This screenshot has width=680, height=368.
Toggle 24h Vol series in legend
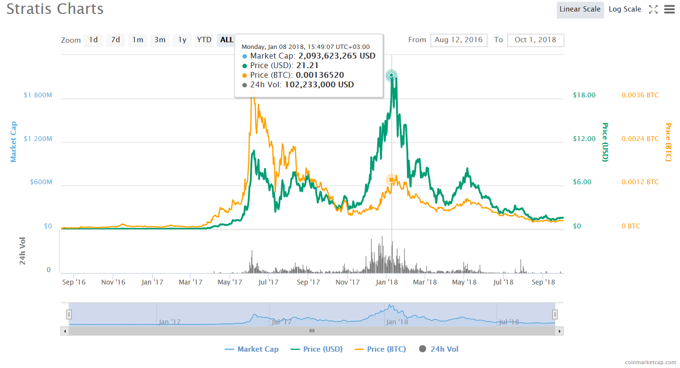click(x=439, y=349)
